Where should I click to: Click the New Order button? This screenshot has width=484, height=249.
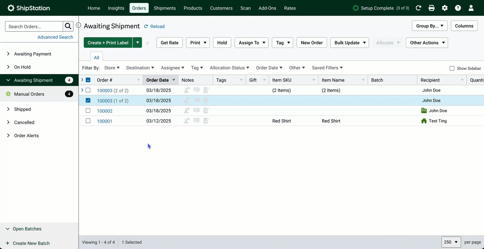click(x=312, y=42)
